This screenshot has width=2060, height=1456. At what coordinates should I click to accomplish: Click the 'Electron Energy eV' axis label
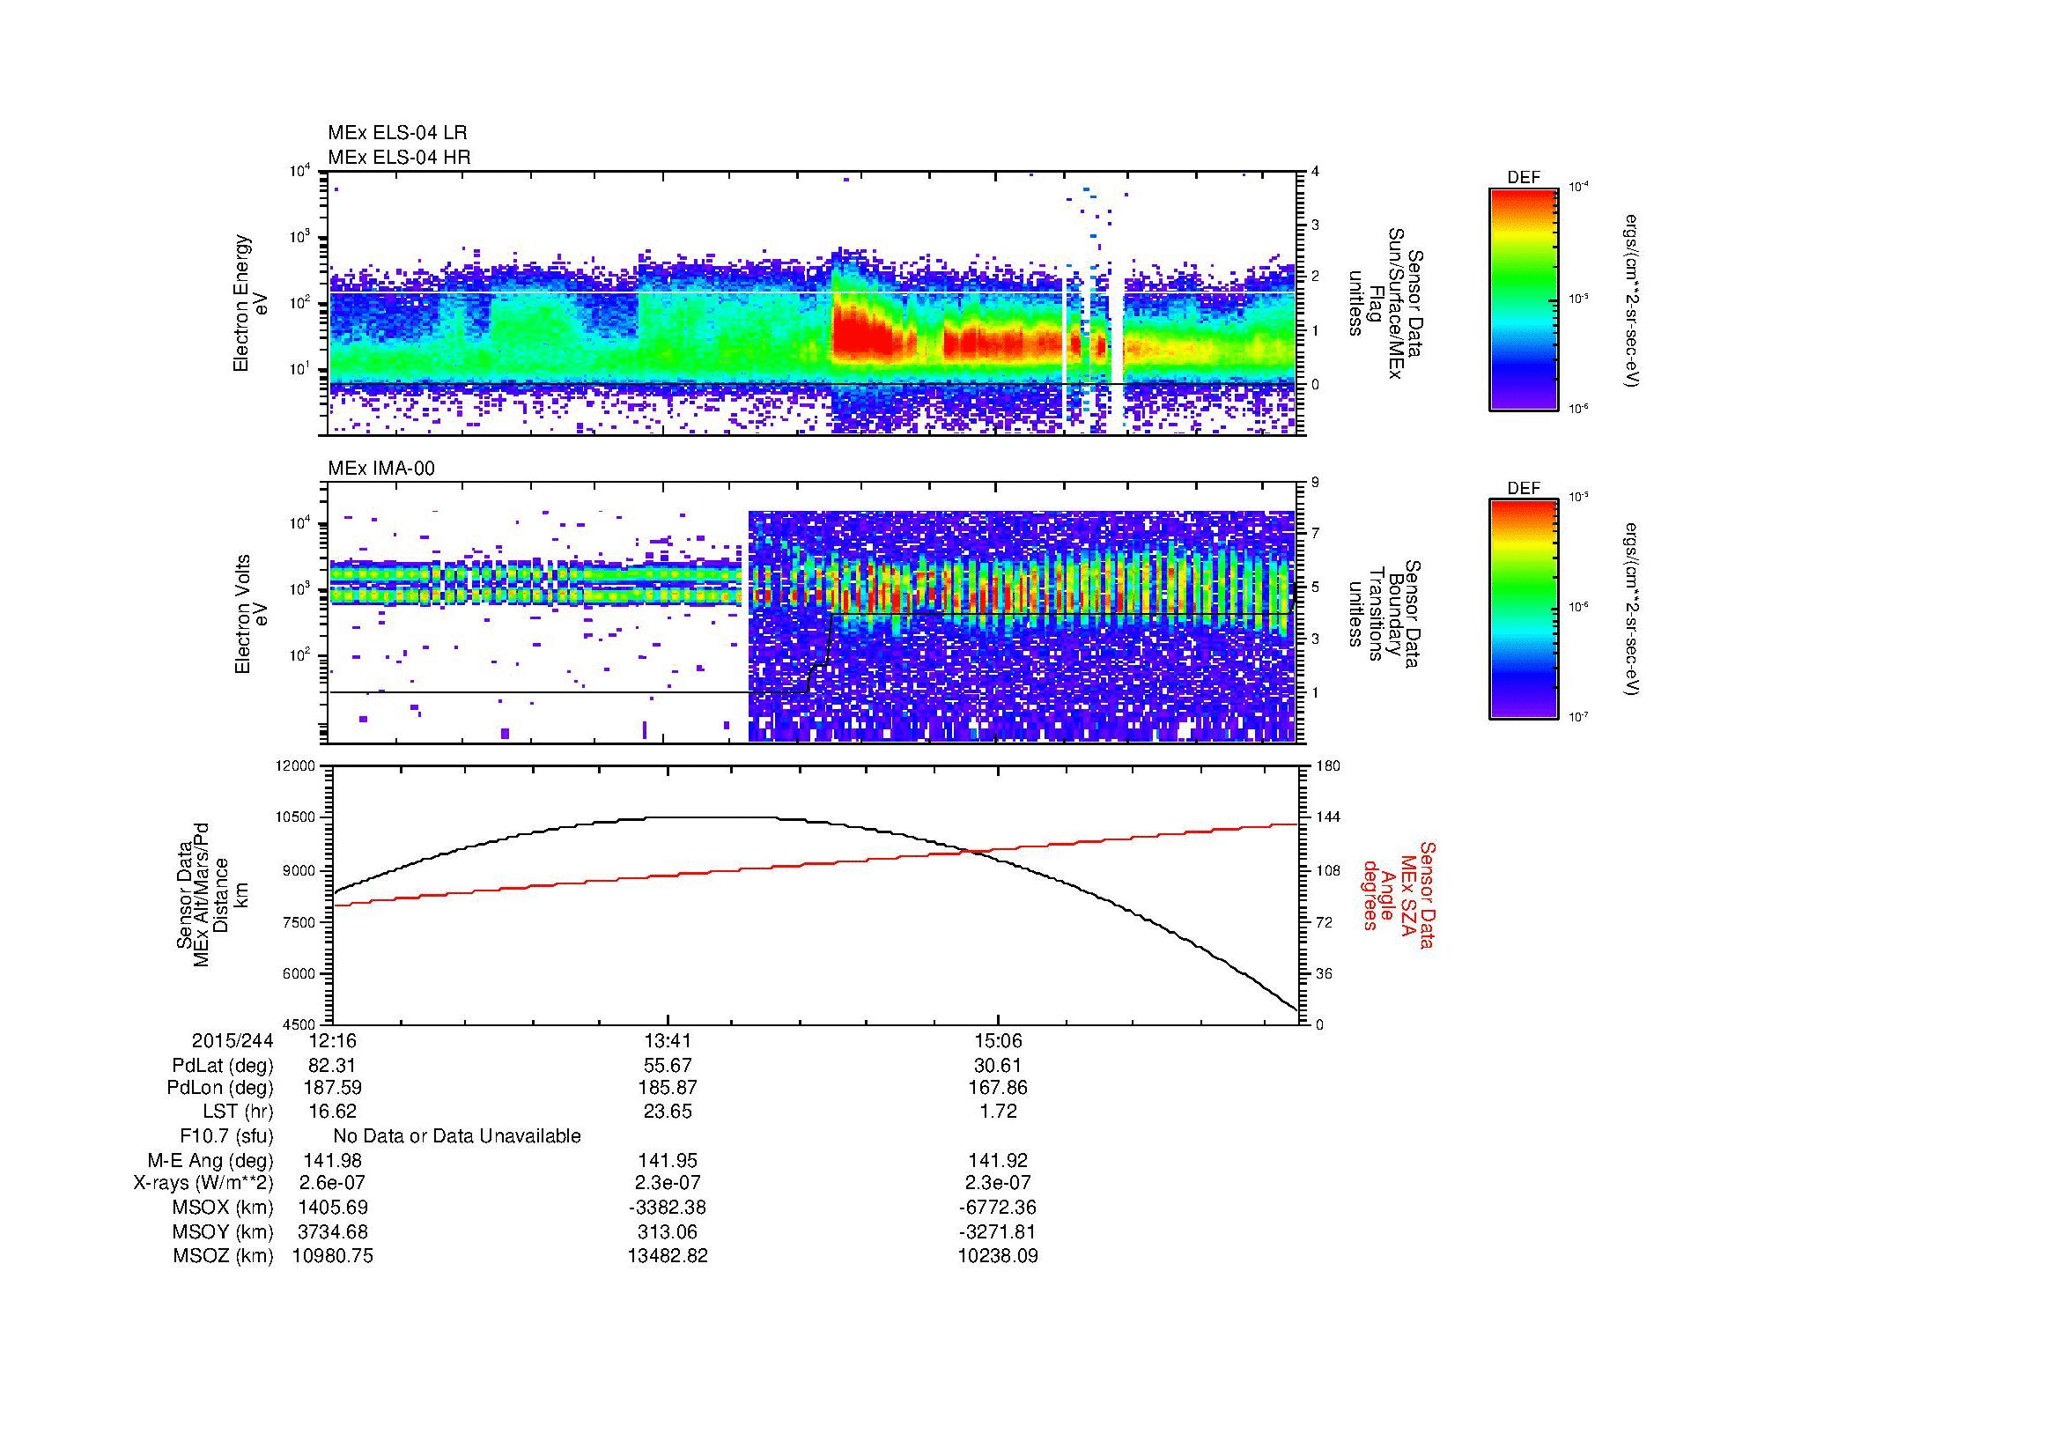250,303
